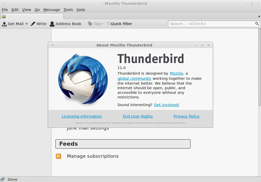261x182 pixels.
Task: Open the Tools menu
Action: tap(68, 10)
